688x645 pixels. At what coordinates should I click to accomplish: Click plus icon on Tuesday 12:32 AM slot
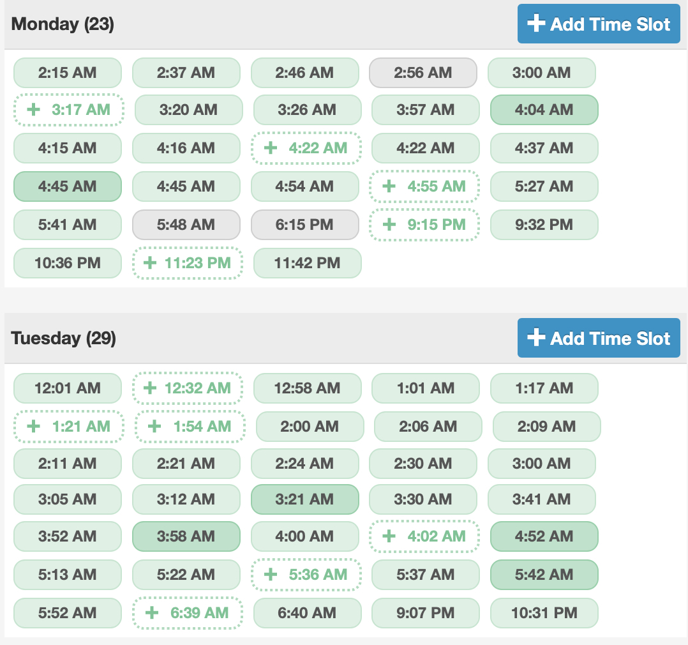point(151,388)
